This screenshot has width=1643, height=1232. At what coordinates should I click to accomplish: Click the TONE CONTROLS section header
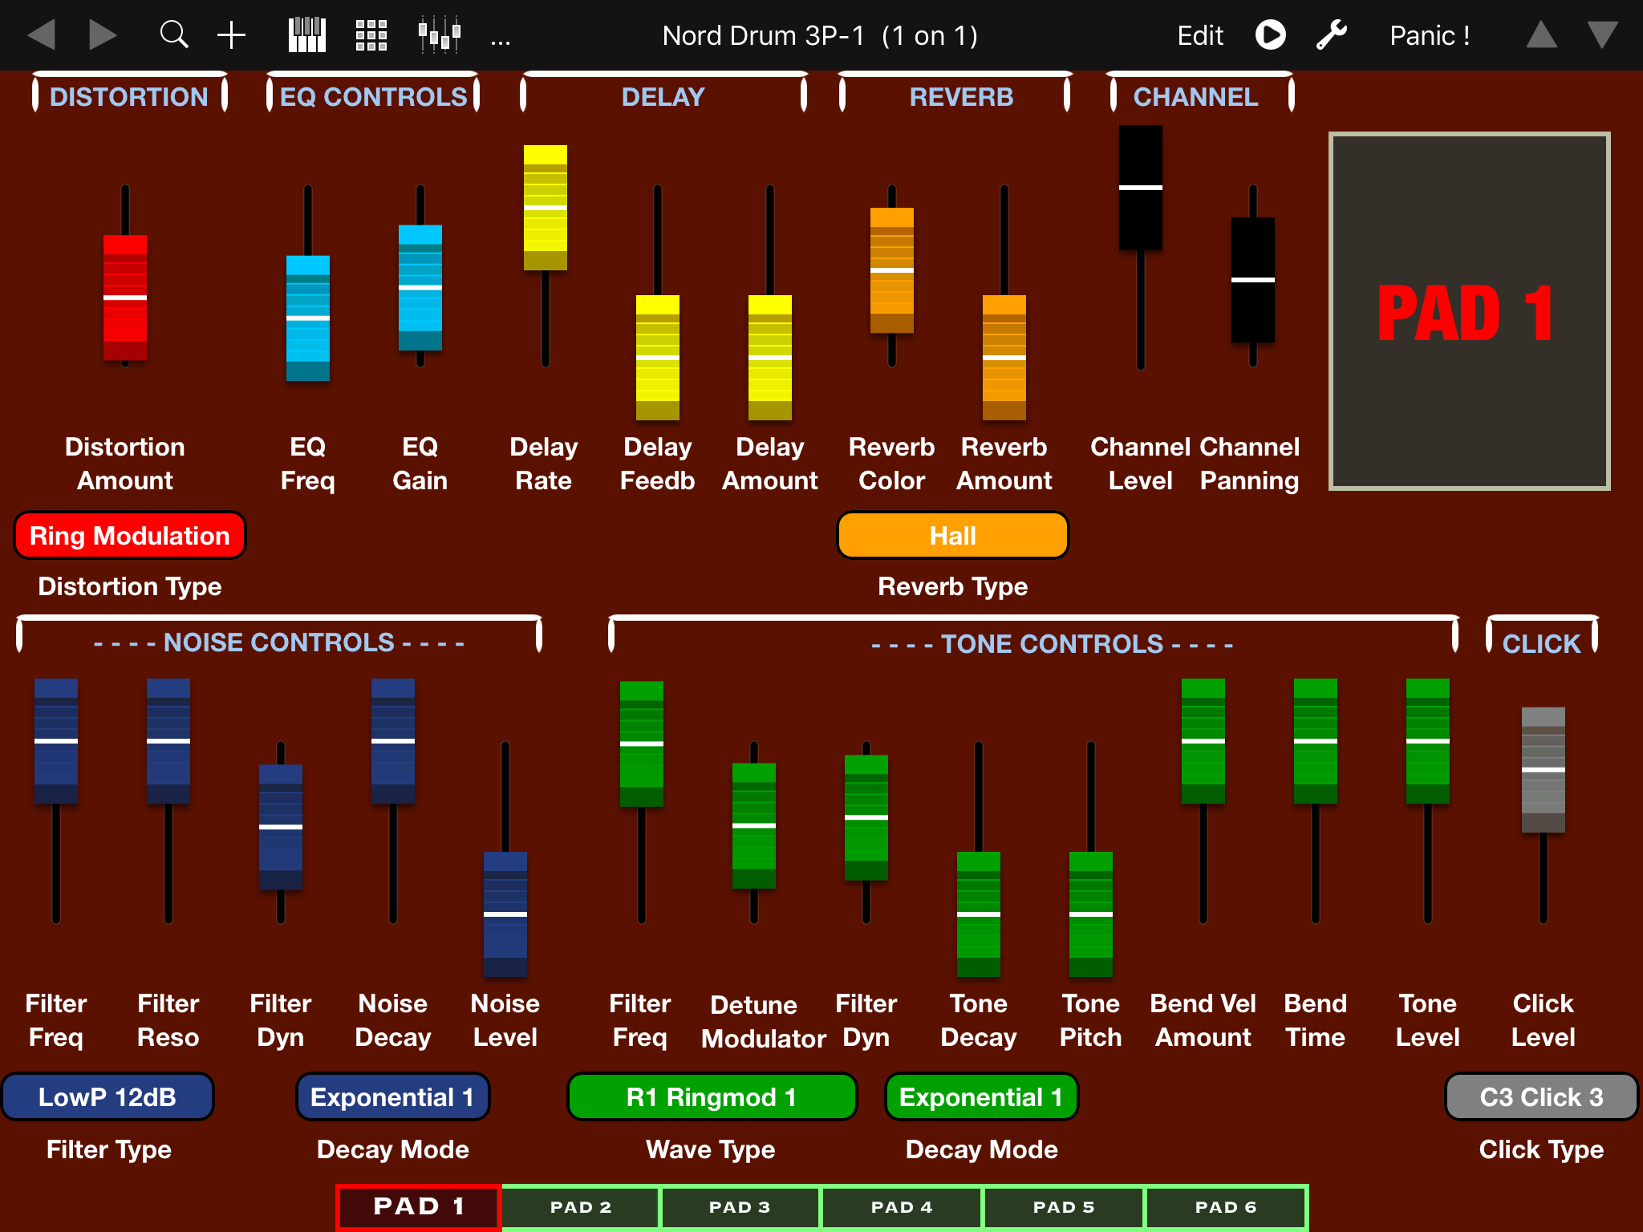[1052, 644]
